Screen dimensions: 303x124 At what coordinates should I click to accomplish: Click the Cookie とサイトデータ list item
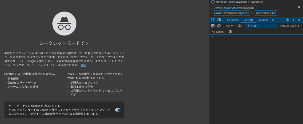coord(22,83)
